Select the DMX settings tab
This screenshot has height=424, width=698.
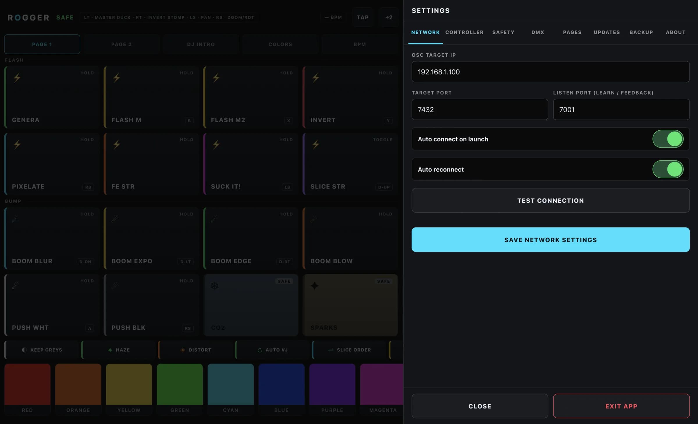pos(538,32)
